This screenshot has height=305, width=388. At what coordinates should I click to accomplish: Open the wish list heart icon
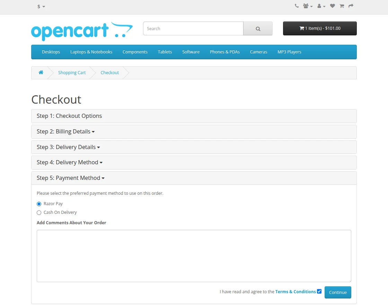point(332,6)
